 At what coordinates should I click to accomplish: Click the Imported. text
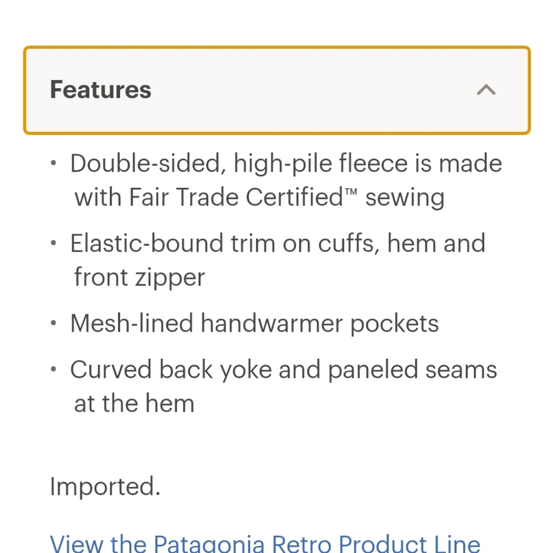click(105, 487)
